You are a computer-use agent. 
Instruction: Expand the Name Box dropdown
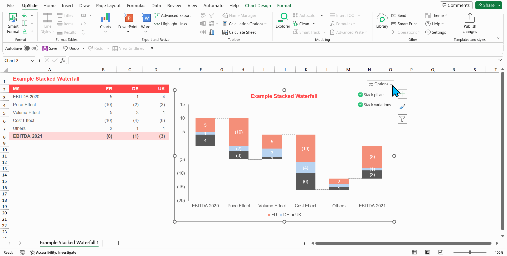[33, 61]
